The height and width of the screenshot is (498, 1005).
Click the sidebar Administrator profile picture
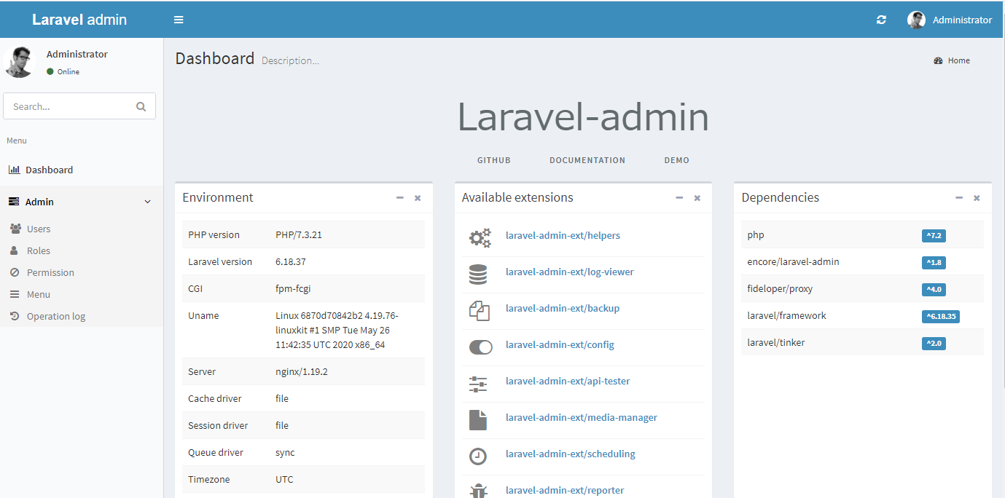(x=20, y=61)
